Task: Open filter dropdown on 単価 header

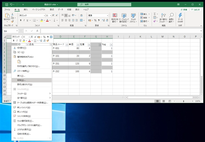Action: coord(78,45)
